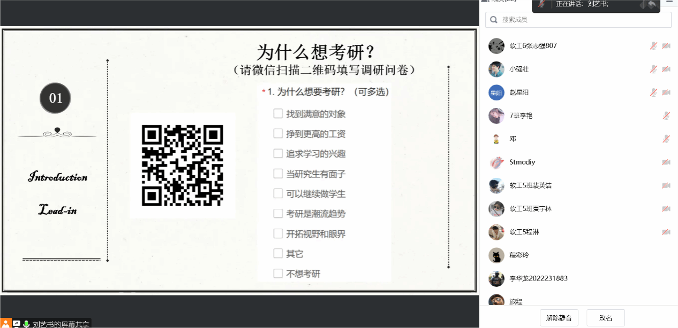Click the reply arrow icon in speaking bar
This screenshot has width=678, height=328.
click(x=652, y=5)
